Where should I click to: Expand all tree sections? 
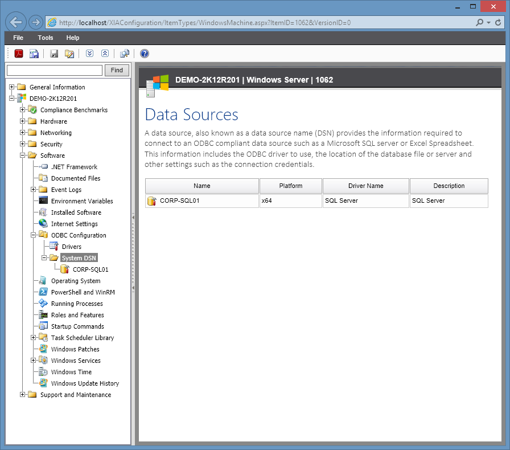pos(89,53)
